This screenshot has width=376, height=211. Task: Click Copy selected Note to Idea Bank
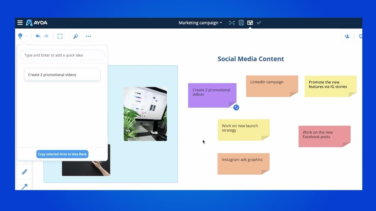[62, 154]
